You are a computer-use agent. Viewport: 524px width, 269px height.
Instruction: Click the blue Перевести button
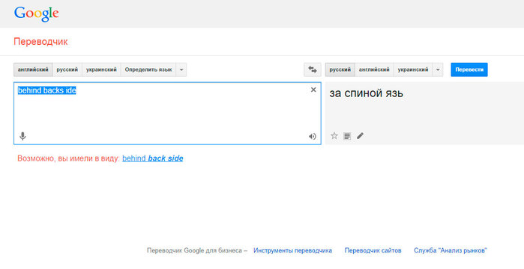[469, 69]
